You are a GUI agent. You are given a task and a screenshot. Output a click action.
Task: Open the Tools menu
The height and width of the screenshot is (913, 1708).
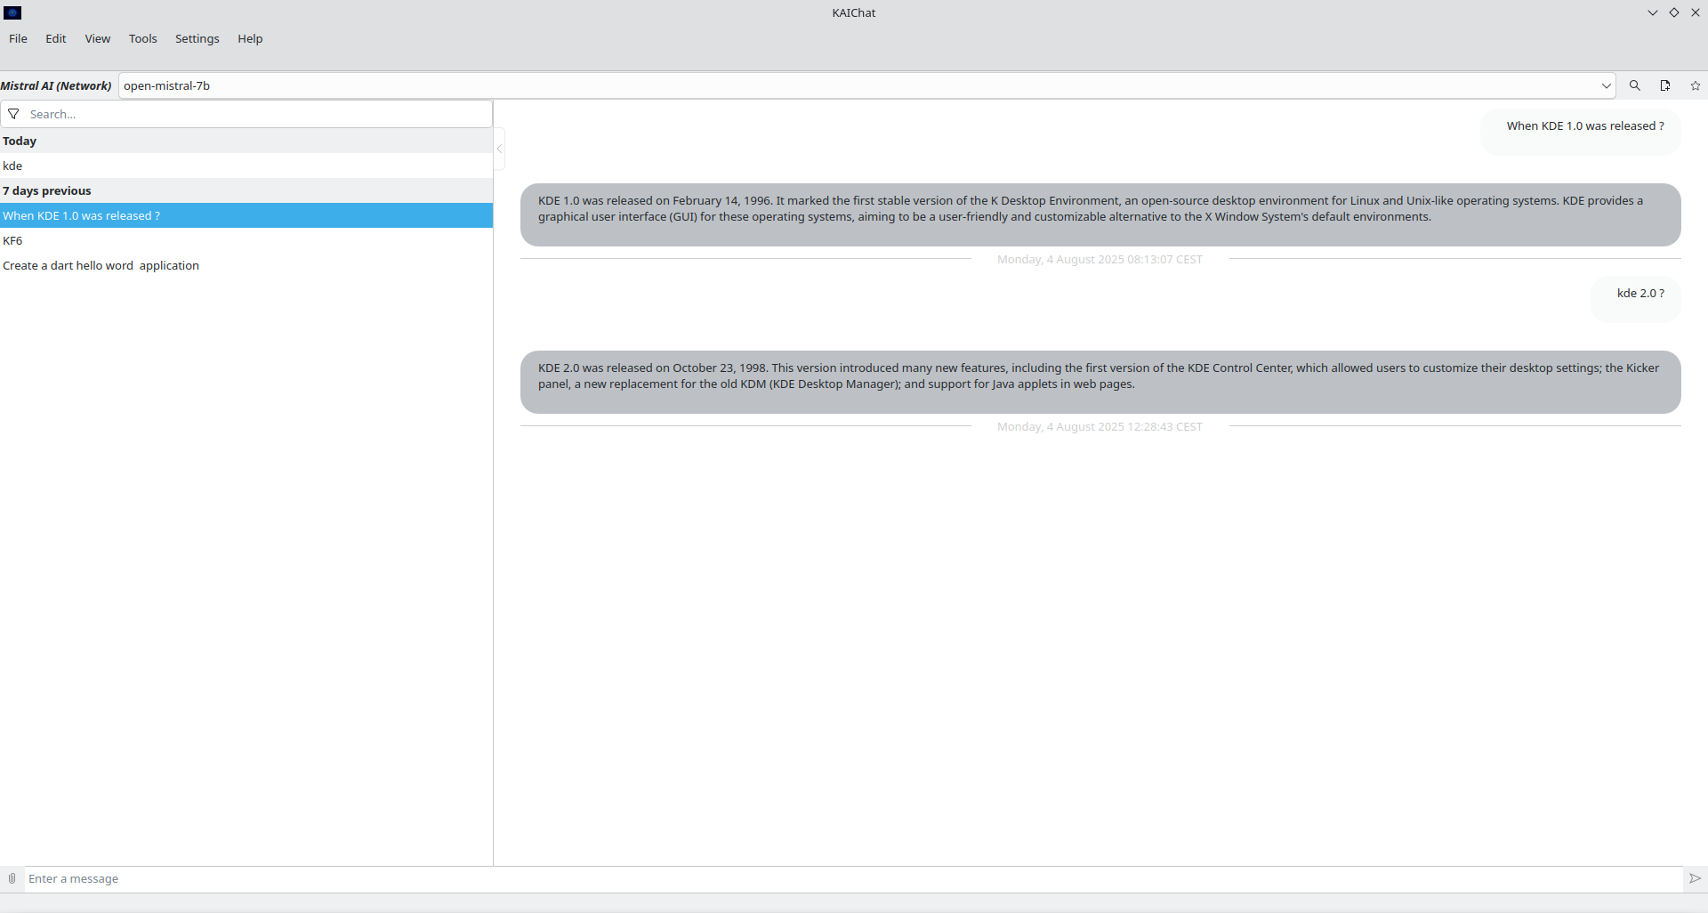click(142, 38)
